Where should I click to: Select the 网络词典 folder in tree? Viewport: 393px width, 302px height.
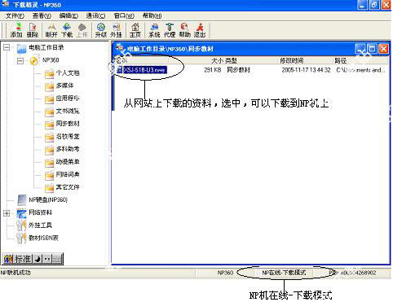point(68,174)
